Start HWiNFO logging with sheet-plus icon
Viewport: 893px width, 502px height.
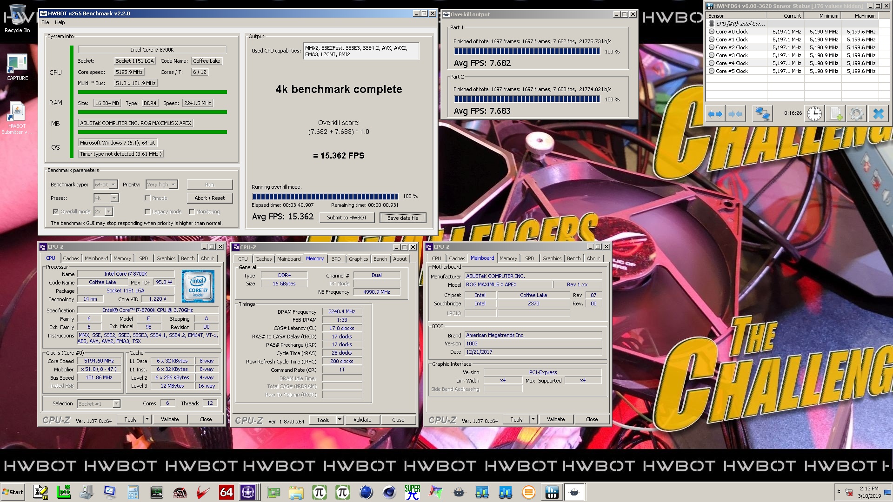coord(836,114)
